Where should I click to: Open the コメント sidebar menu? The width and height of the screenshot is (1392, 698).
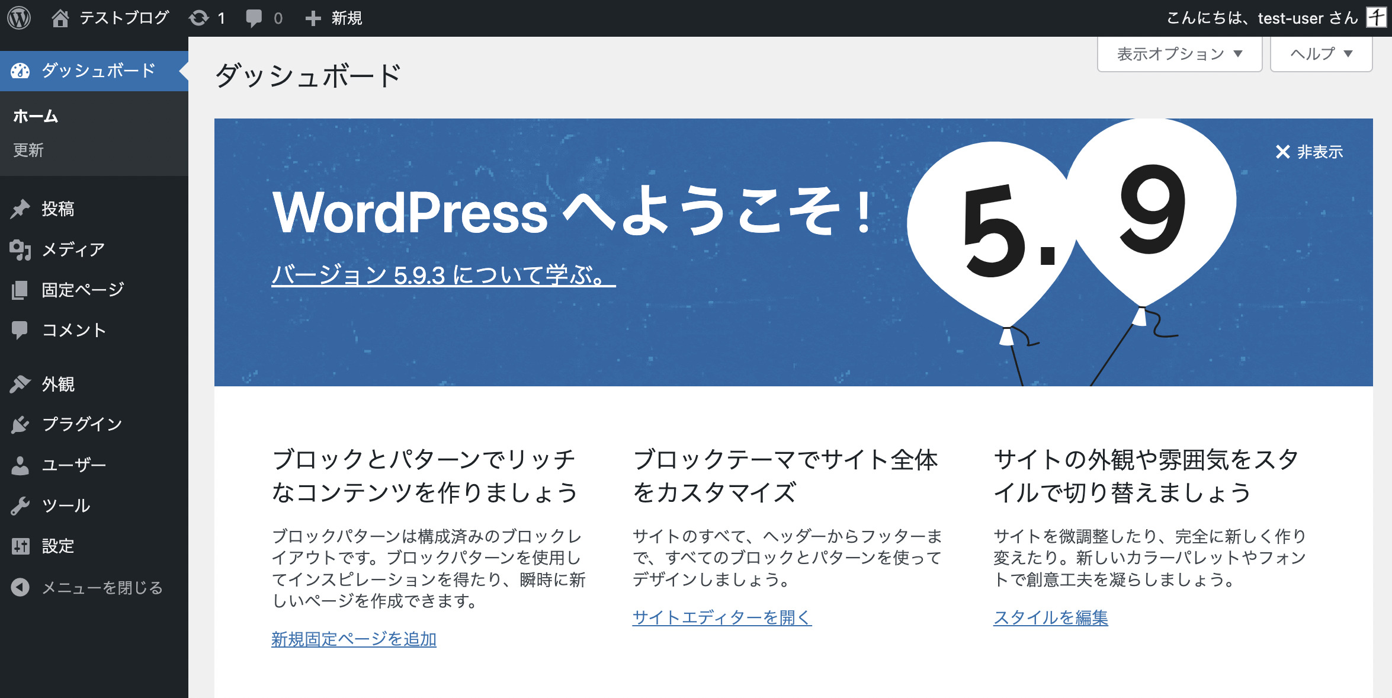tap(94, 330)
